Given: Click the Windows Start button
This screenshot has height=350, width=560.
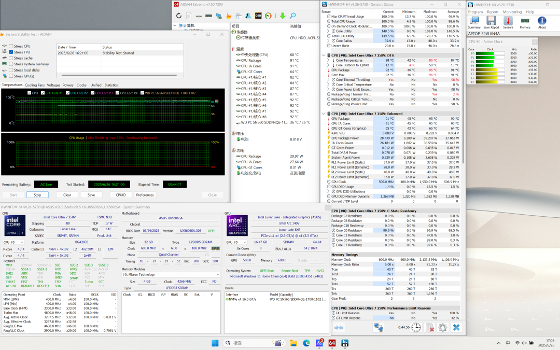Looking at the screenshot, I should click(215, 343).
